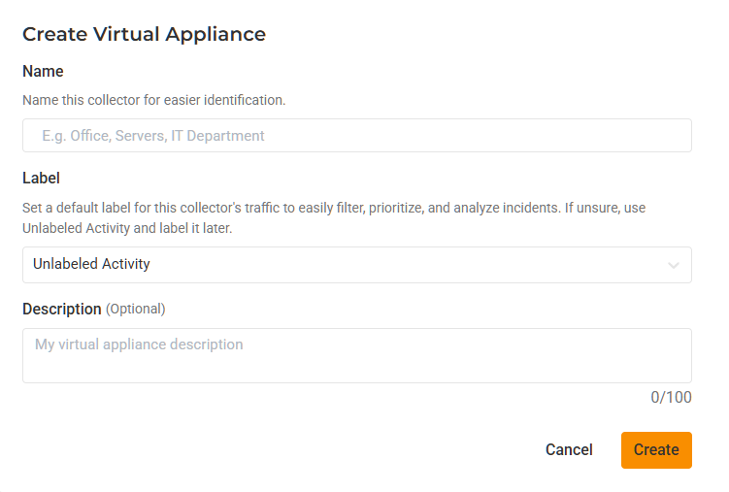This screenshot has width=729, height=492.
Task: Click 'Name this collector for easier identification' text
Action: pos(153,100)
